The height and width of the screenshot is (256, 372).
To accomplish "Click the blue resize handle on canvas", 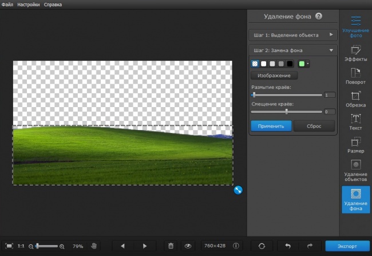I will click(x=238, y=190).
